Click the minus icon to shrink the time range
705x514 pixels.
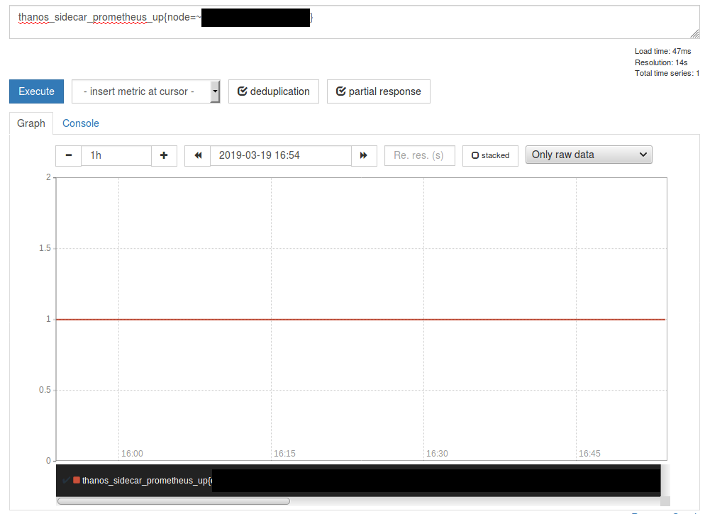click(x=68, y=155)
